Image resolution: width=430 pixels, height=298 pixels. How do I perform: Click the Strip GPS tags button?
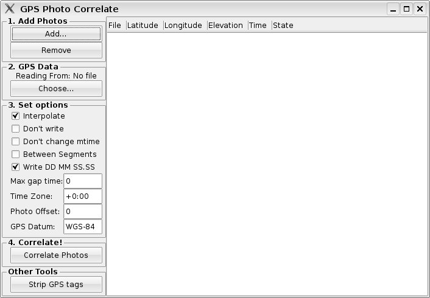(56, 285)
